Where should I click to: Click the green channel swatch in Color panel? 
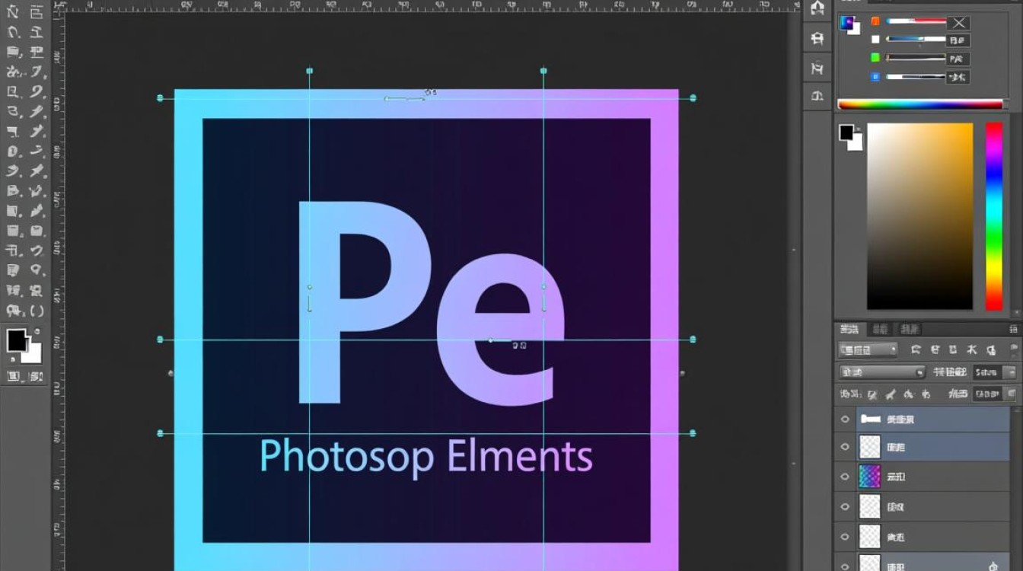tap(875, 58)
